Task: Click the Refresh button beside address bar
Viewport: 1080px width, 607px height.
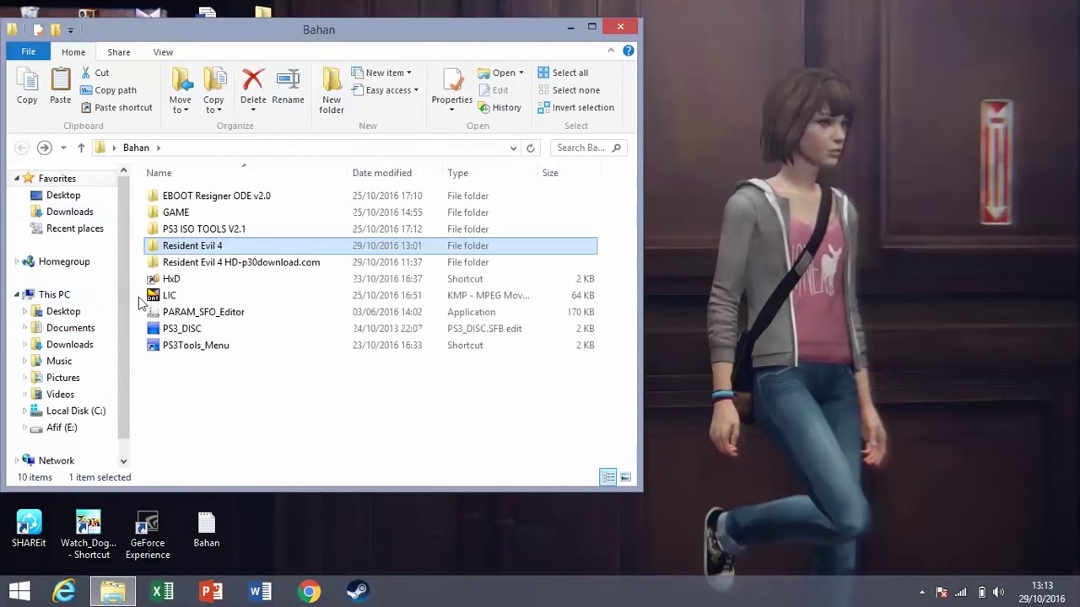Action: point(530,148)
